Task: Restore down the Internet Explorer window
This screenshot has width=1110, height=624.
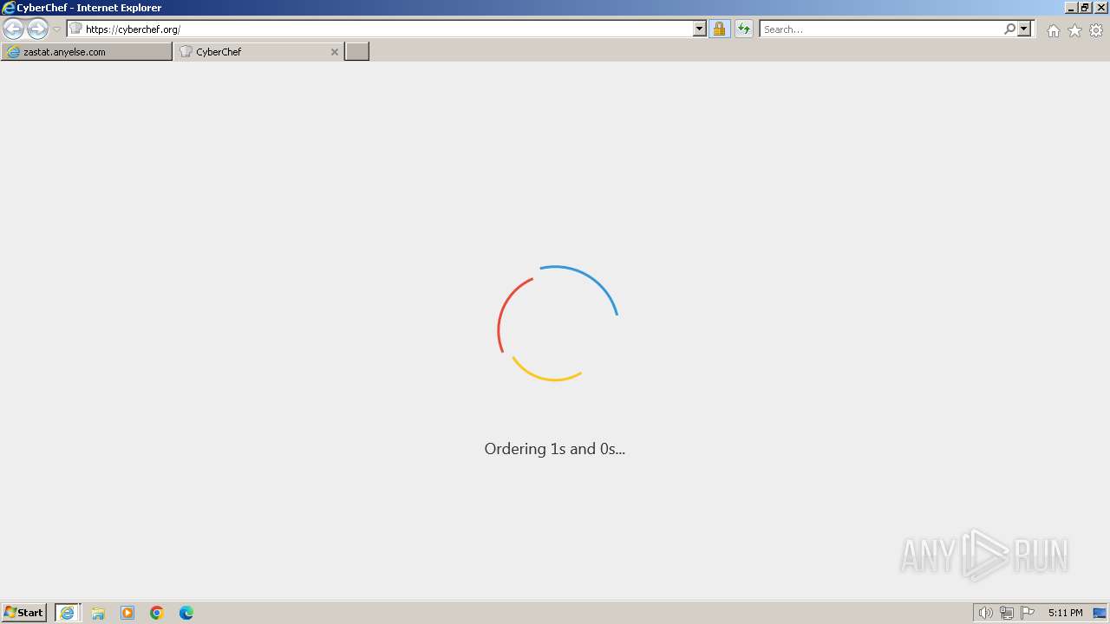Action: 1086,8
